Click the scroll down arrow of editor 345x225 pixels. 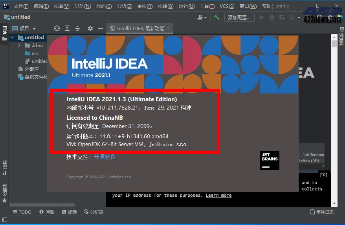[334, 203]
